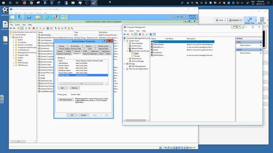
Task: Click the Start button inside the Windows Server VM
Action: (12, 17)
